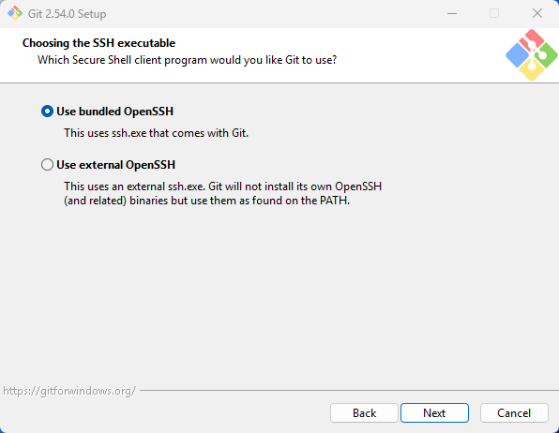Click the 'Use external OpenSSH' label text
The height and width of the screenshot is (433, 559).
point(116,165)
